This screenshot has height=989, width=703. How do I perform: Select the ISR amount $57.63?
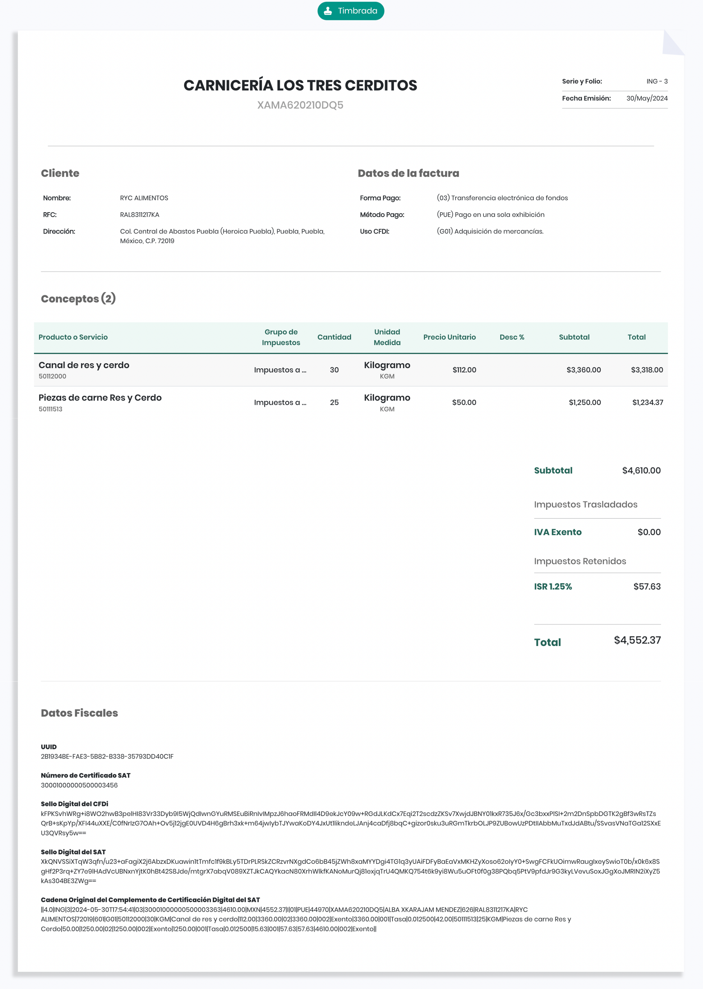click(x=647, y=587)
